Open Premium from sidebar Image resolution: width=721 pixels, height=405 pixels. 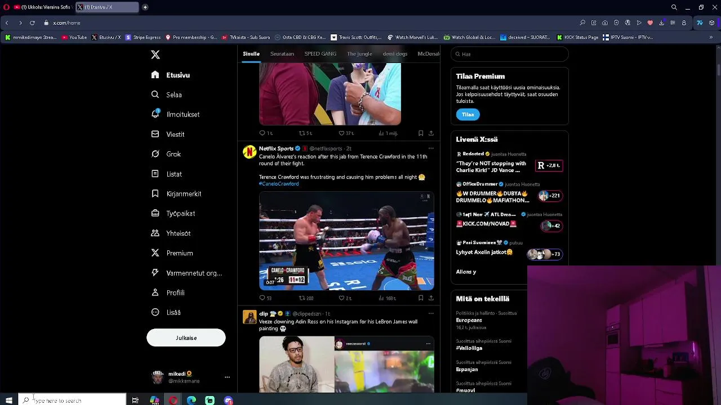tap(172, 253)
